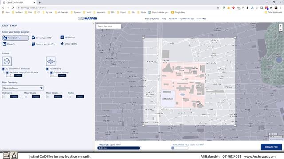Click the CADMAPPER logo
This screenshot has height=159, width=284.
click(87, 19)
